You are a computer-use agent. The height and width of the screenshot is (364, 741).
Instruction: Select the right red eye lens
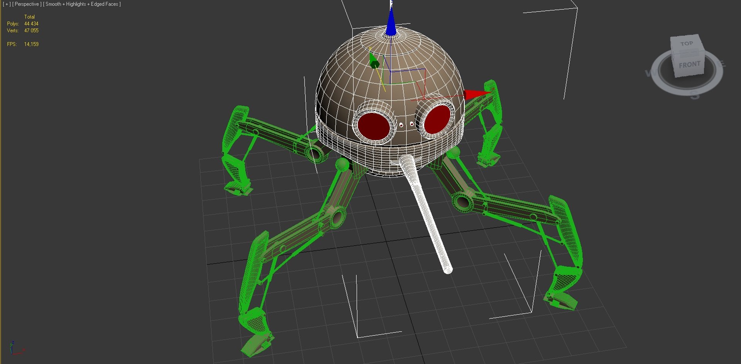(437, 119)
